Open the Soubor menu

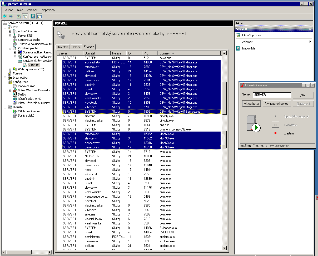click(8, 10)
